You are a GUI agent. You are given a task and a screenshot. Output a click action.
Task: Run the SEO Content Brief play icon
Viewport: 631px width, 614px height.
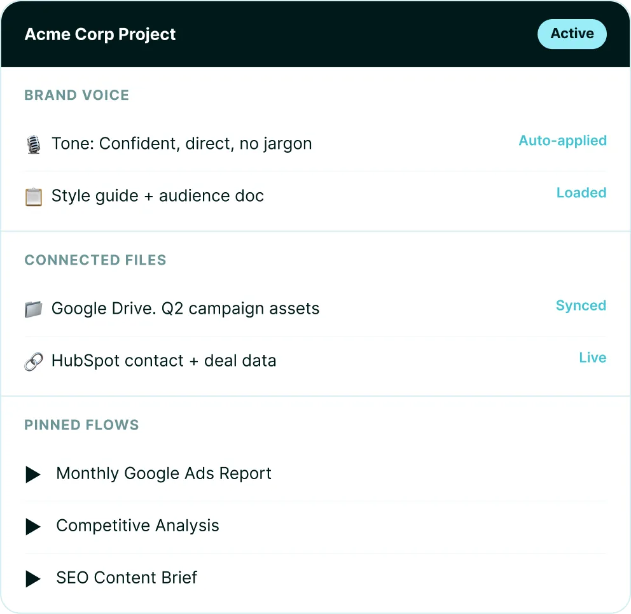[x=33, y=578]
